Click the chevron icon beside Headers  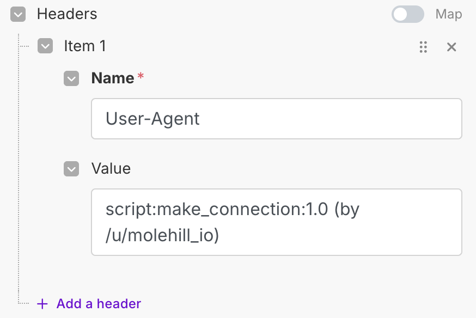[18, 14]
